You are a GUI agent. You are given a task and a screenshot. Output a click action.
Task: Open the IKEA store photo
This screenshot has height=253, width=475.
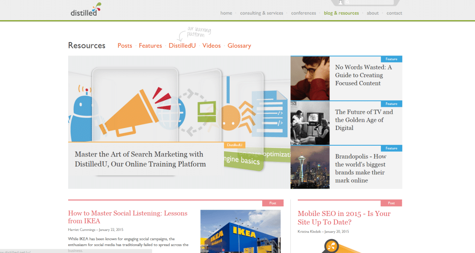pos(241,231)
